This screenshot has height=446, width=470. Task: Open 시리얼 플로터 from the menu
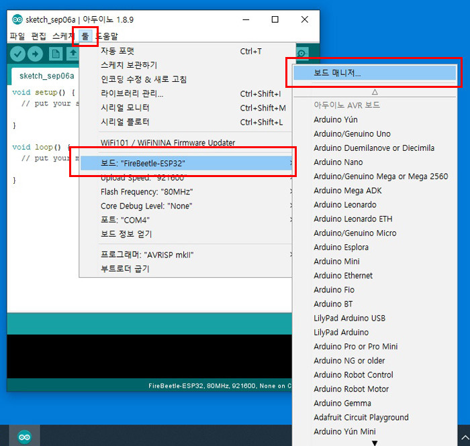coord(186,122)
